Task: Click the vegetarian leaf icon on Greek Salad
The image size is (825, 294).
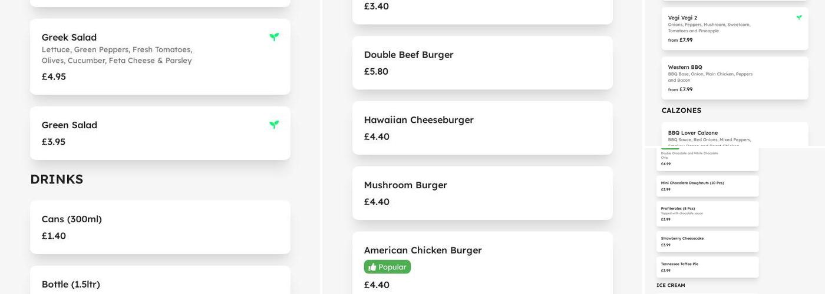Action: (274, 37)
